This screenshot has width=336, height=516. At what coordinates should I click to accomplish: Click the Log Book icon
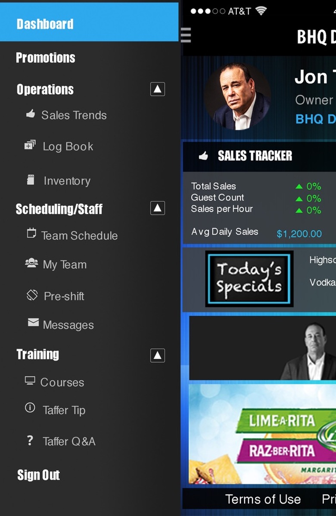(x=30, y=145)
